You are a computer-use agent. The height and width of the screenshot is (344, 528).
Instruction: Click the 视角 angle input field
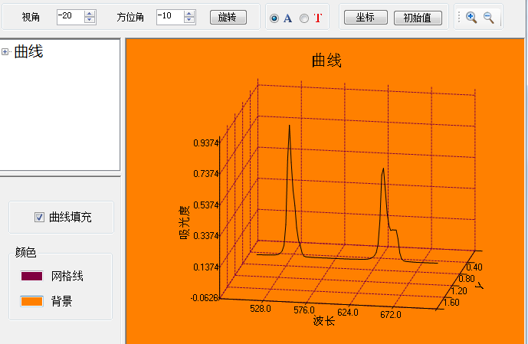point(70,16)
